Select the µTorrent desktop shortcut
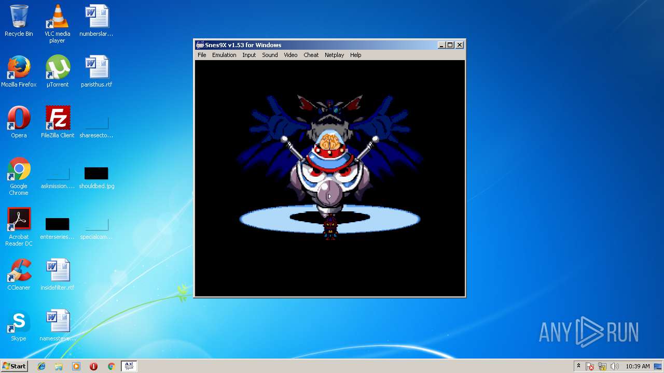 pos(57,71)
